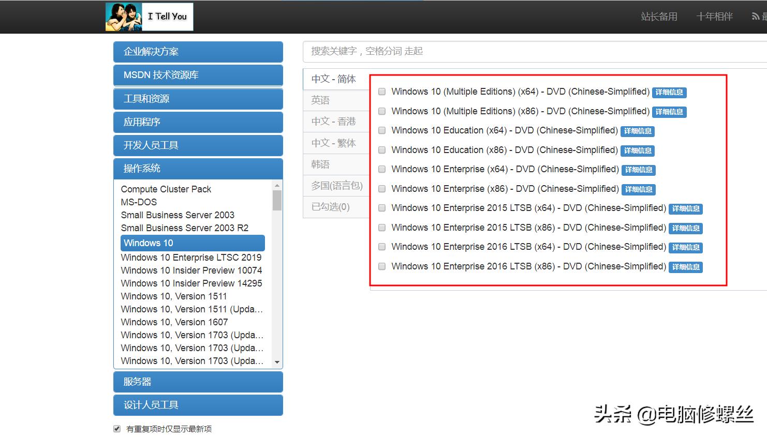Select MS-DOS in operating system list
The image size is (767, 437).
point(139,202)
